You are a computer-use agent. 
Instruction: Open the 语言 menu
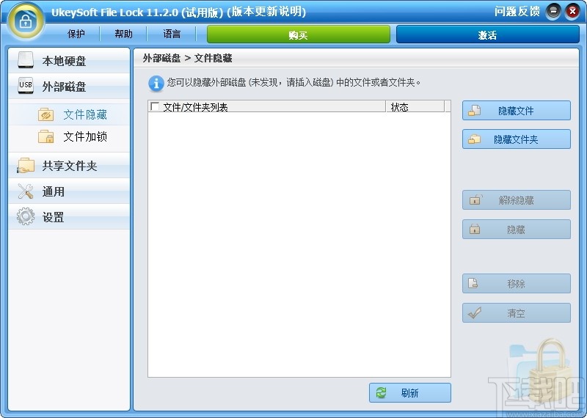[172, 34]
